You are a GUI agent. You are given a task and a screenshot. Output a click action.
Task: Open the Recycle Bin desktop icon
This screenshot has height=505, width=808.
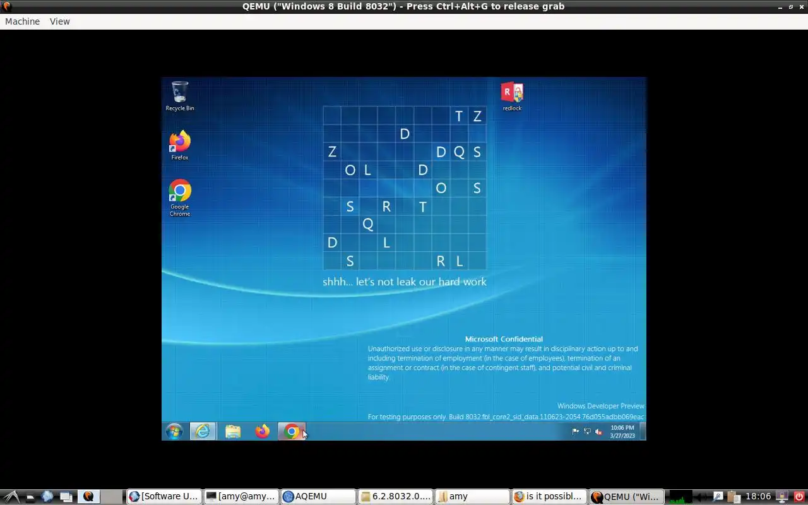point(180,96)
